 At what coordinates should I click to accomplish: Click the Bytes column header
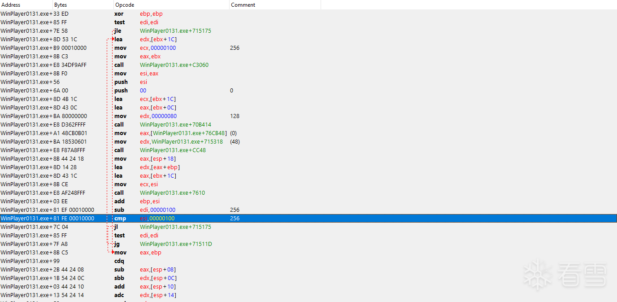click(x=83, y=5)
